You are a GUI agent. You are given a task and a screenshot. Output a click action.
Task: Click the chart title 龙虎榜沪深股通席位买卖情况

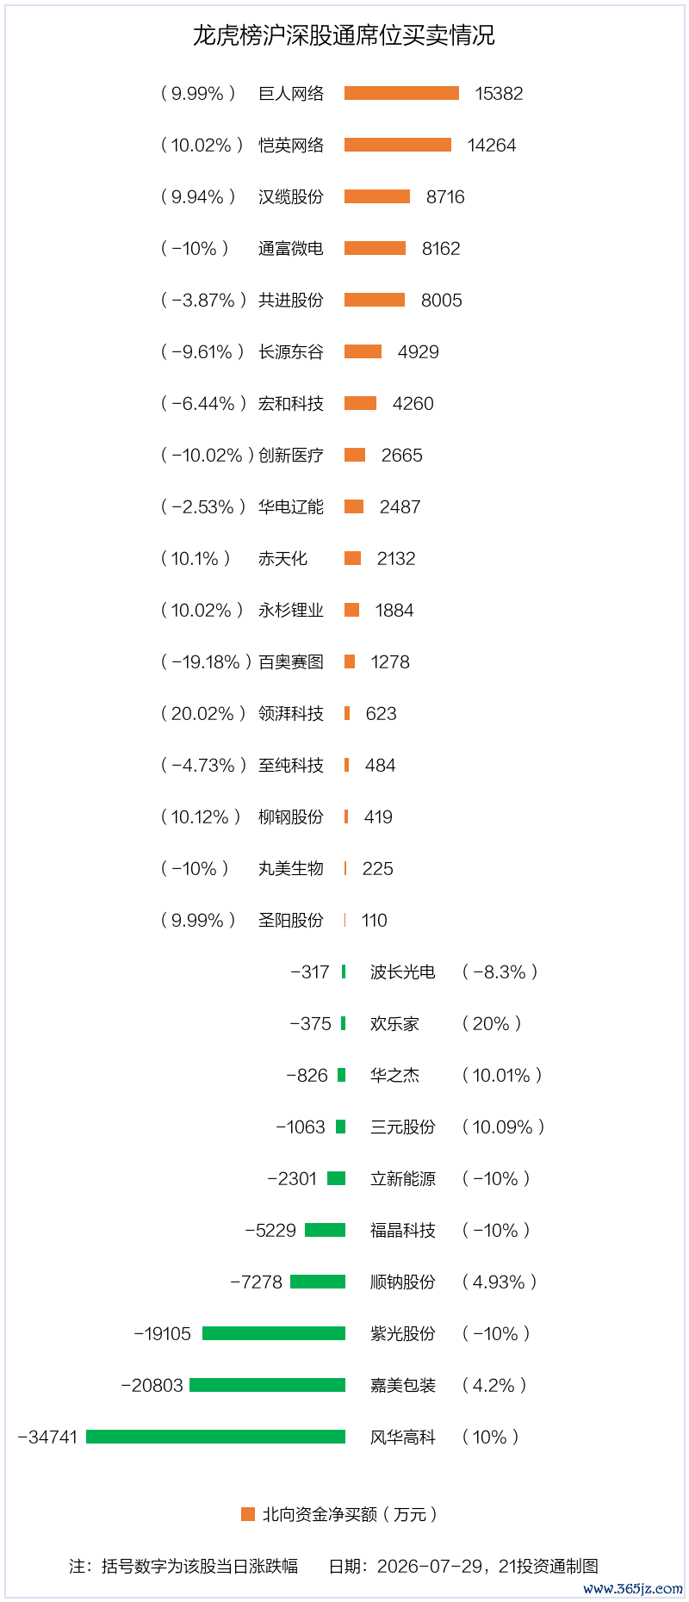pos(344,35)
